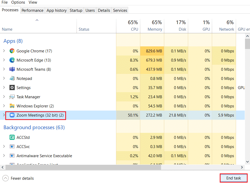Image resolution: width=250 pixels, height=186 pixels.
Task: Click the Google Chrome app icon
Action: pos(12,51)
